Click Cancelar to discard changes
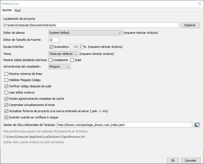The width and height of the screenshot is (204, 164). point(191,160)
